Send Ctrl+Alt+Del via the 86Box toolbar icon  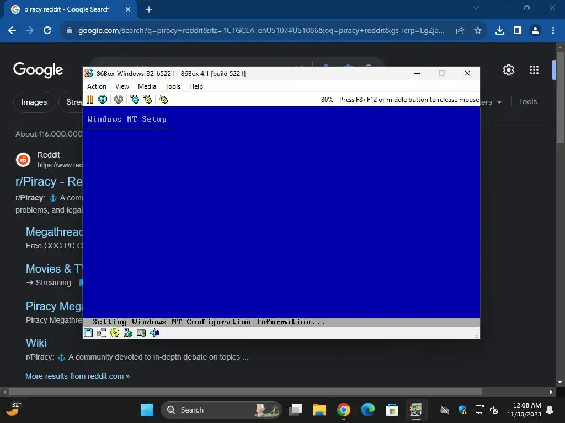coord(135,99)
